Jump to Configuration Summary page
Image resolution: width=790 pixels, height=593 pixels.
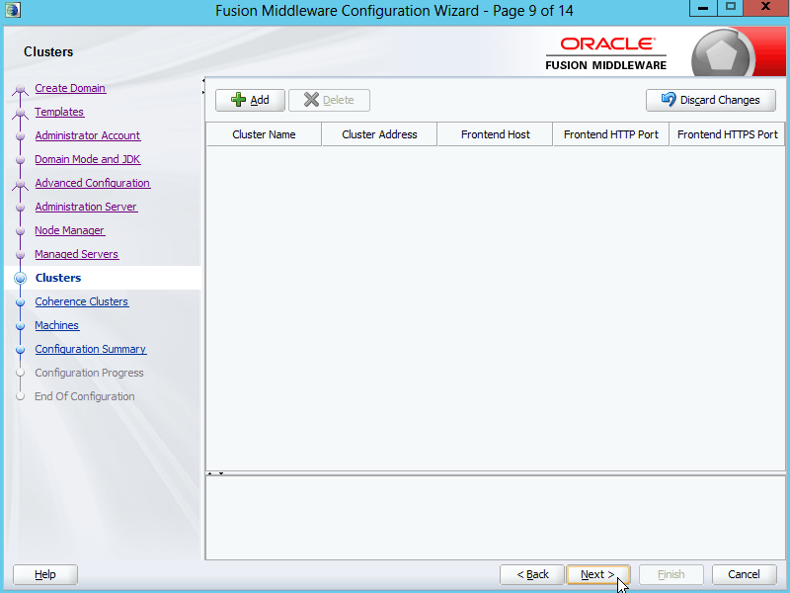click(90, 349)
